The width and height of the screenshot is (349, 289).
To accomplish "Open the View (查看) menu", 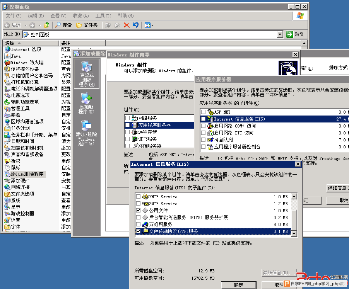I will 58,16.
